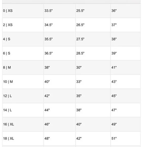Select the 0 | XS size cell
The width and height of the screenshot is (147, 147).
(x=23, y=11)
